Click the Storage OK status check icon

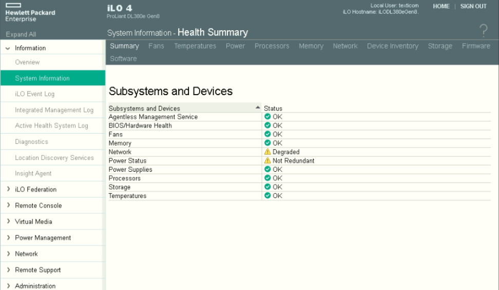267,187
